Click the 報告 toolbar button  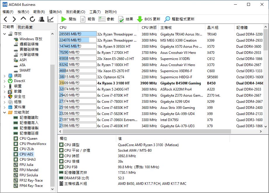click(x=88, y=19)
